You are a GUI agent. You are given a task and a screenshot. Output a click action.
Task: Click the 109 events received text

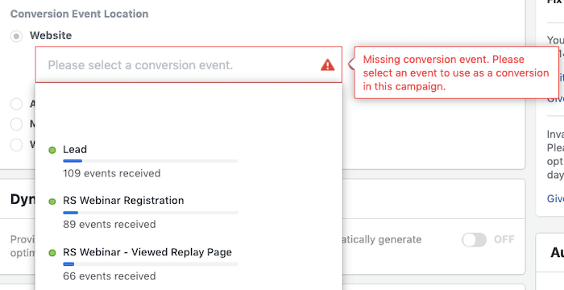(x=111, y=173)
